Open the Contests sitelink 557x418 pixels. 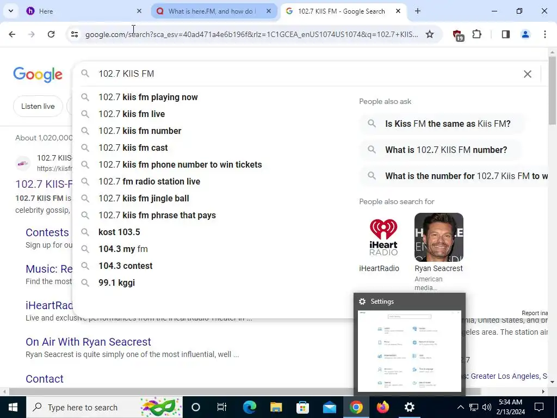pyautogui.click(x=47, y=232)
